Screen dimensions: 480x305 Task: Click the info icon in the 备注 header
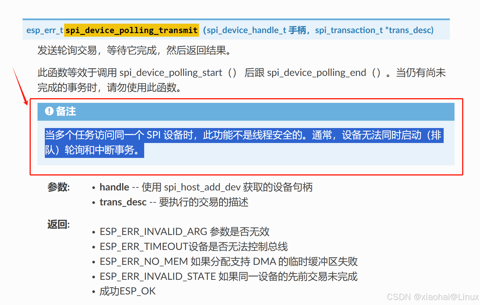49,111
